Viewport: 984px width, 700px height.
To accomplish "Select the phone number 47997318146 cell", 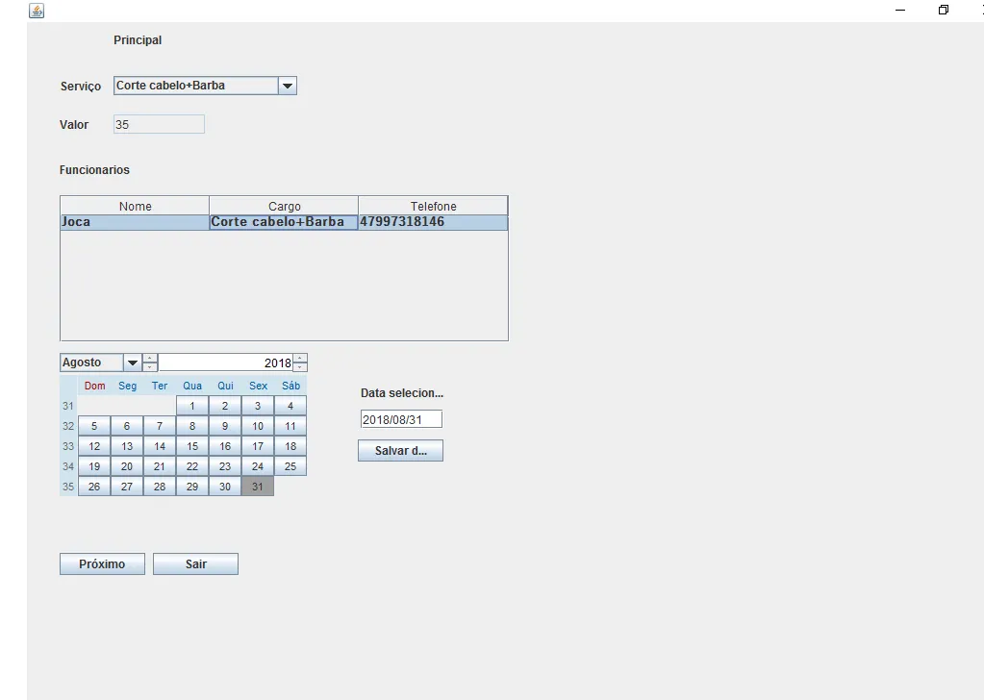I will pos(433,222).
